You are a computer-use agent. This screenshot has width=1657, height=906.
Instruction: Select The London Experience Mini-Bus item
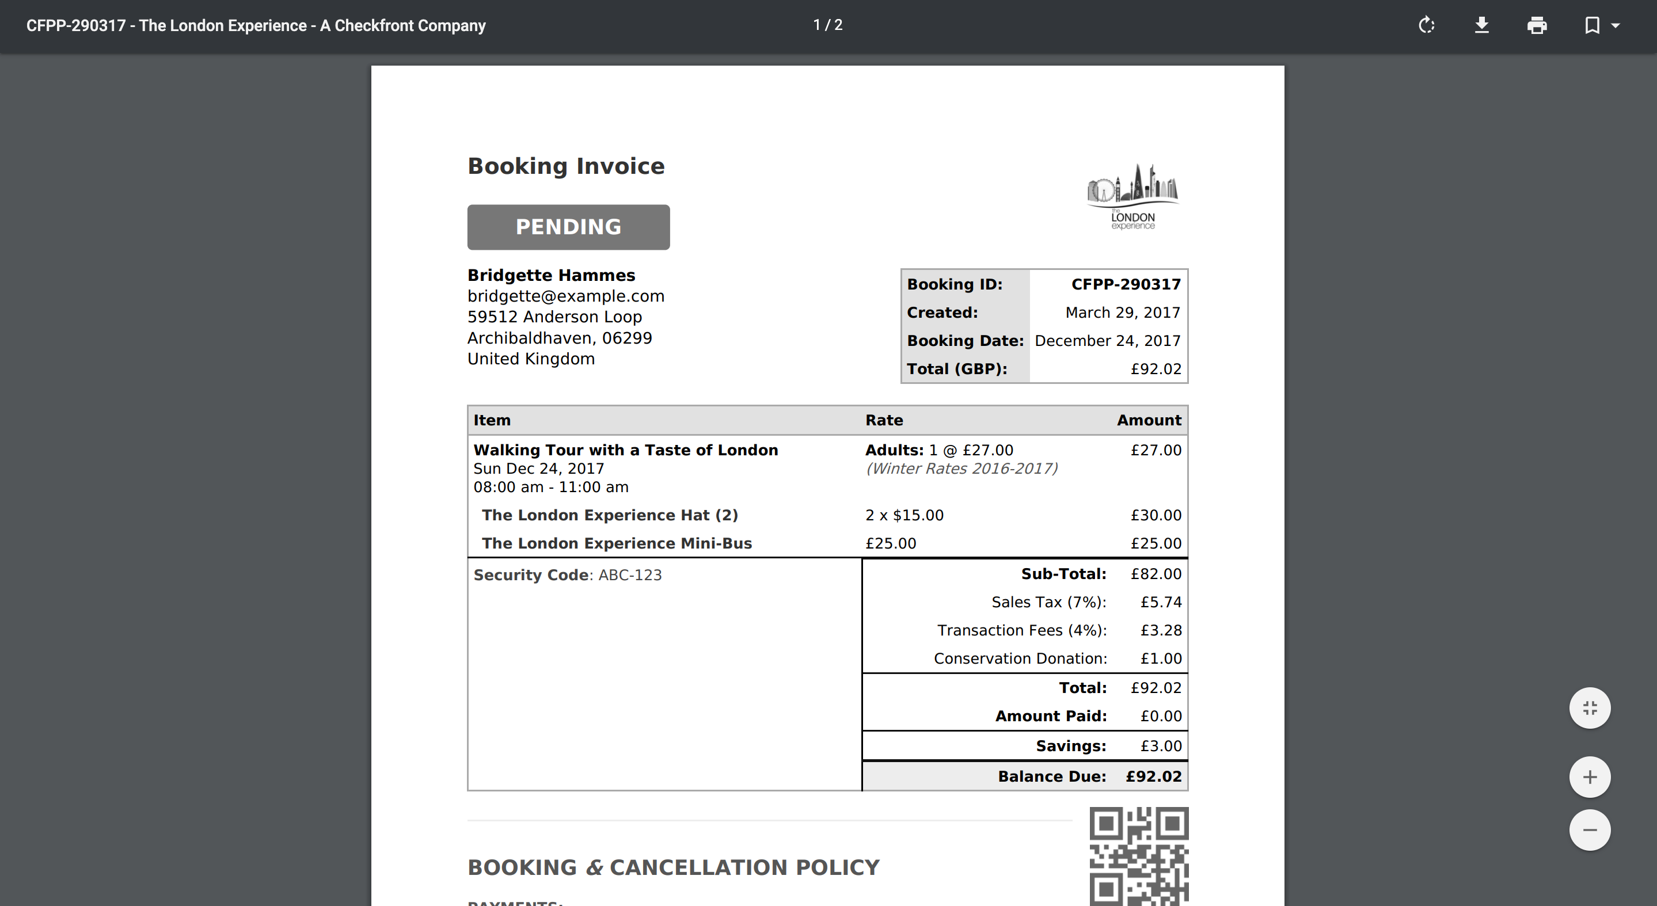coord(617,543)
